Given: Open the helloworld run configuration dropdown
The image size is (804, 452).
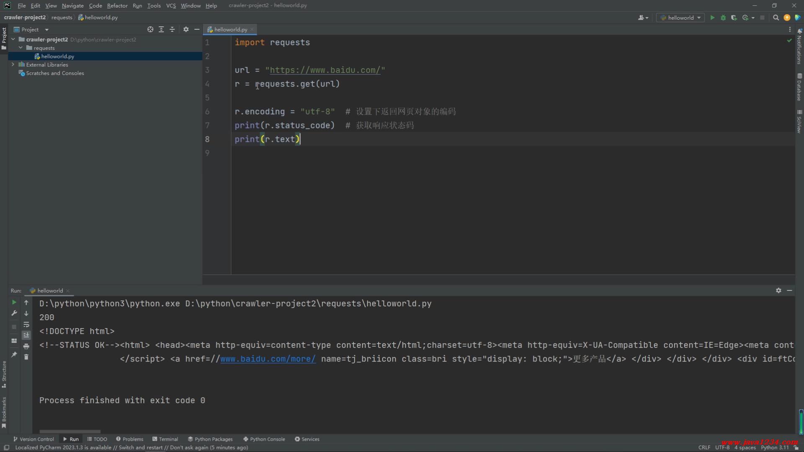Looking at the screenshot, I should click(x=680, y=18).
